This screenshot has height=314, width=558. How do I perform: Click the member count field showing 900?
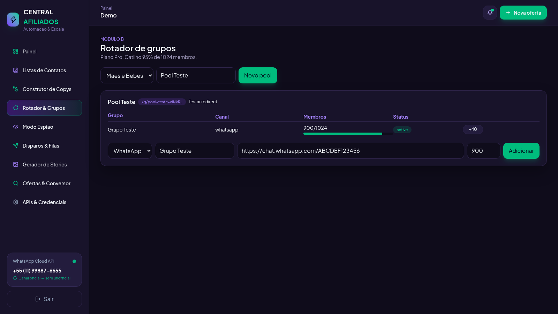click(x=484, y=151)
